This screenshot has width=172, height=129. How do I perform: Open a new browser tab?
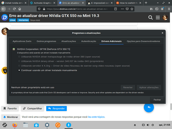pyautogui.click(x=146, y=3)
